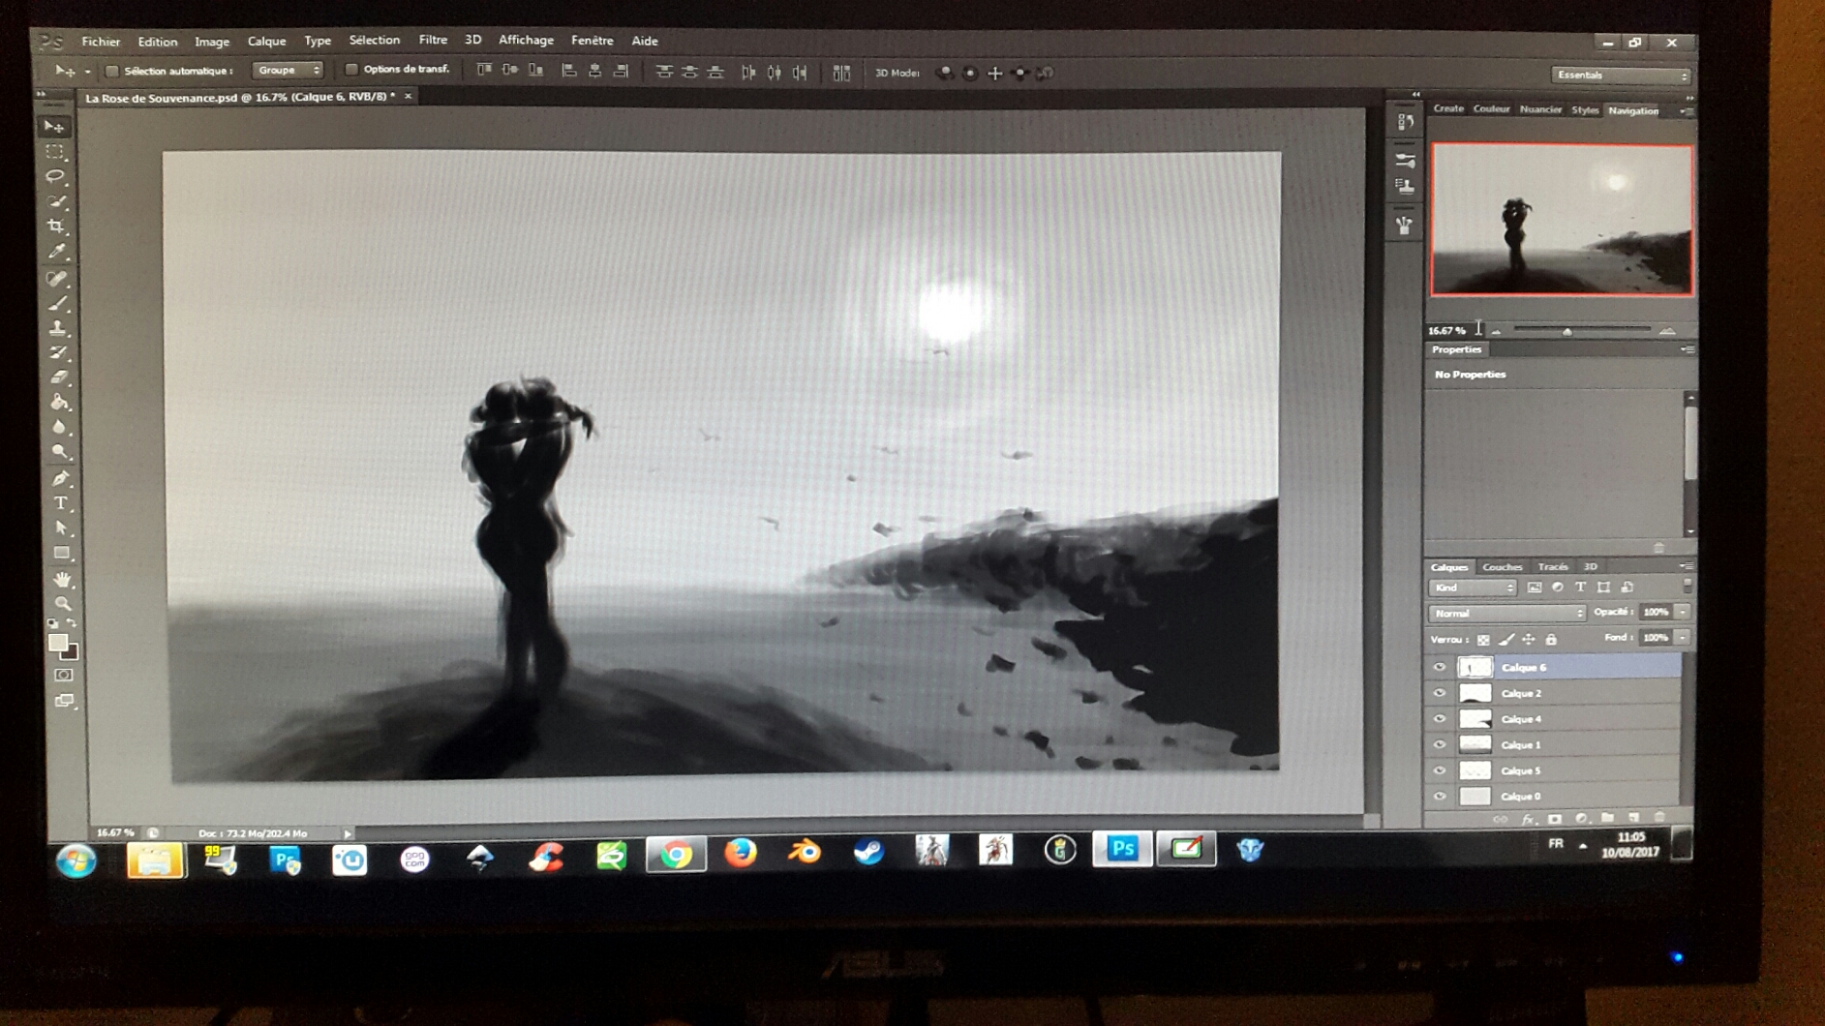
Task: Select the Crop tool
Action: pos(56,226)
